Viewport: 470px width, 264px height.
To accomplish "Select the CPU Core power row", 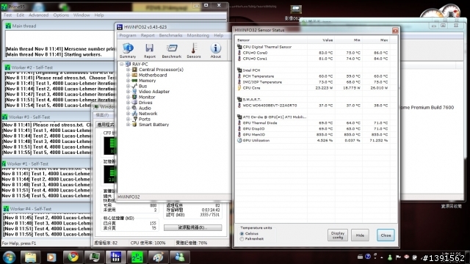I will (314, 88).
